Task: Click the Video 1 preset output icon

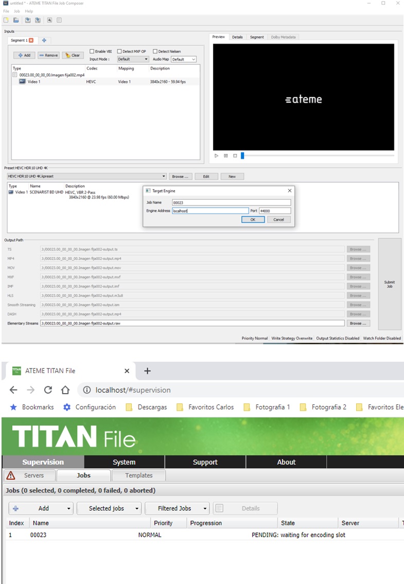Action: (x=11, y=192)
